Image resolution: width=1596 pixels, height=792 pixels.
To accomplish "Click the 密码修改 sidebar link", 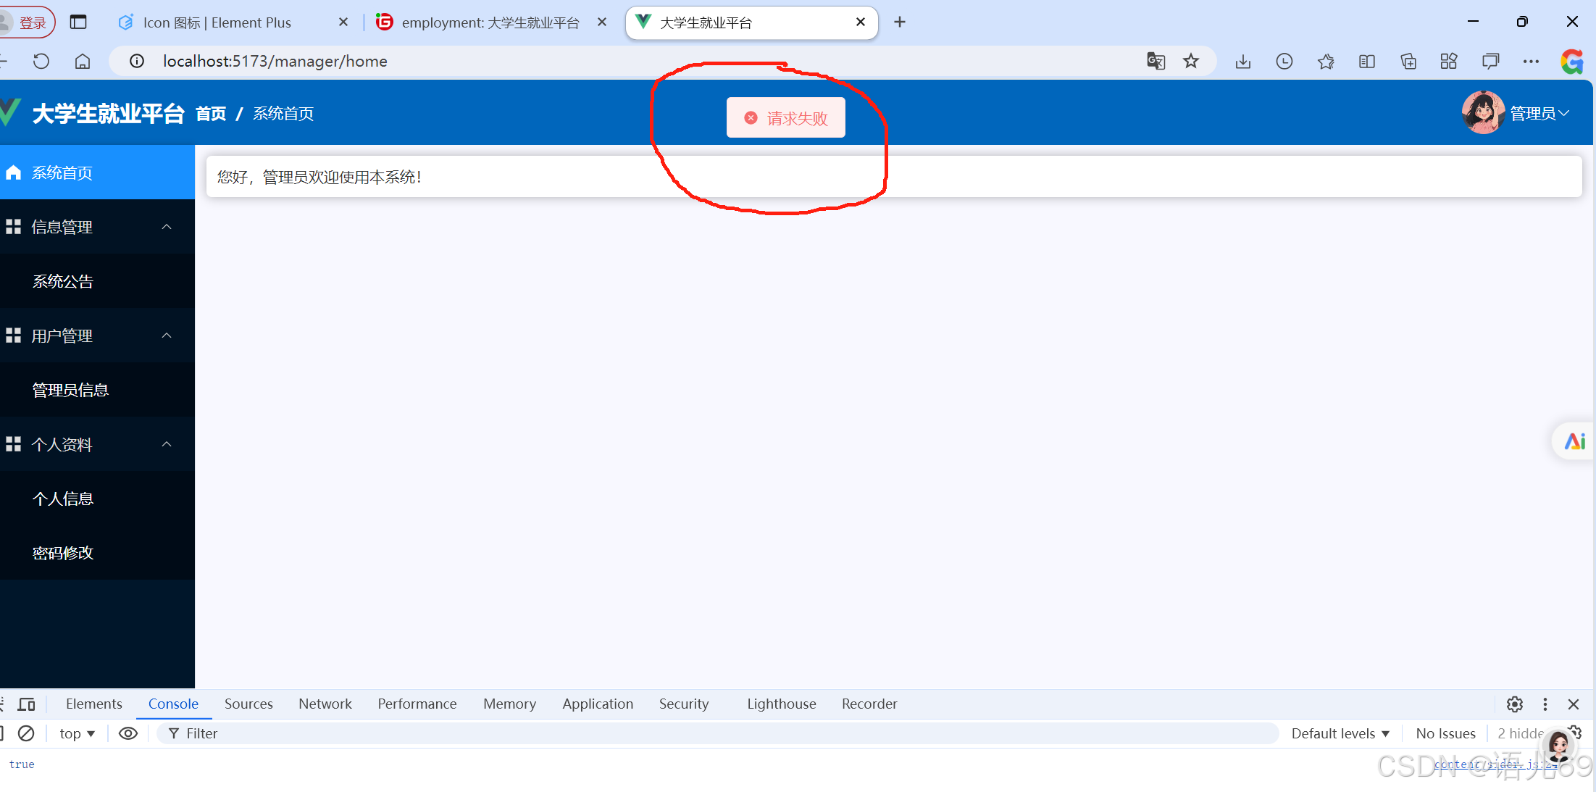I will [62, 552].
